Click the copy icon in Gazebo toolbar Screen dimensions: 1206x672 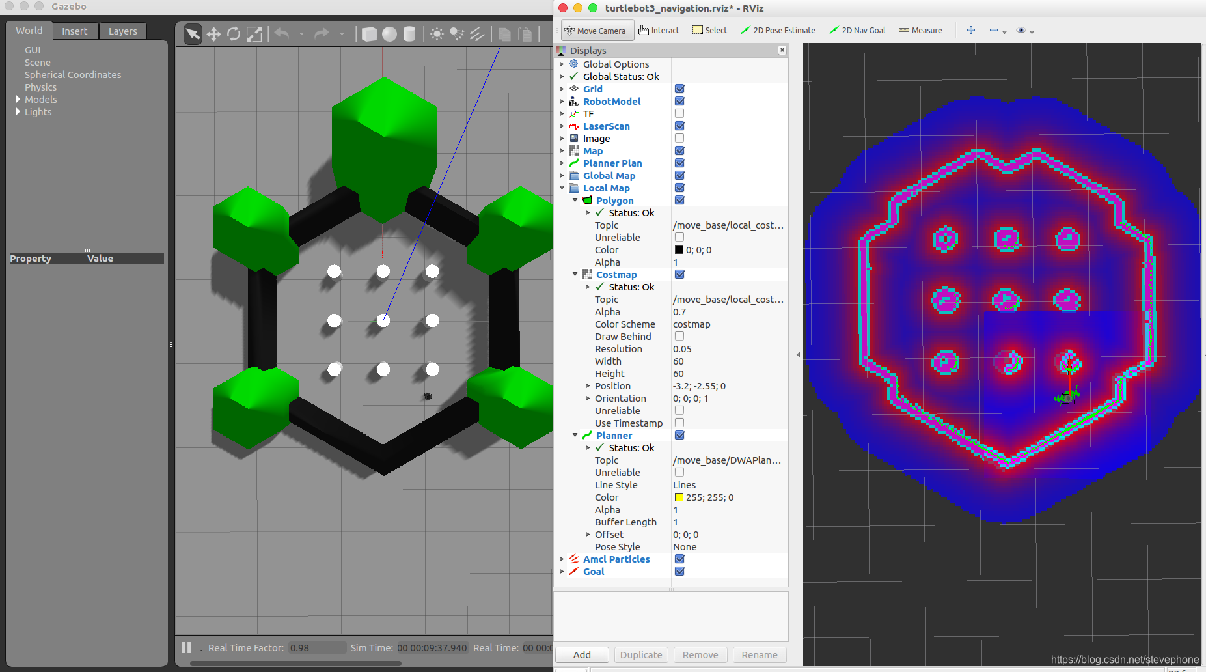pyautogui.click(x=504, y=34)
